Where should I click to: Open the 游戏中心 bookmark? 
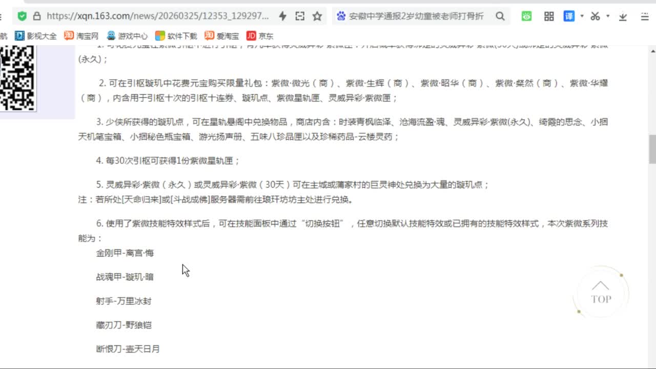127,36
